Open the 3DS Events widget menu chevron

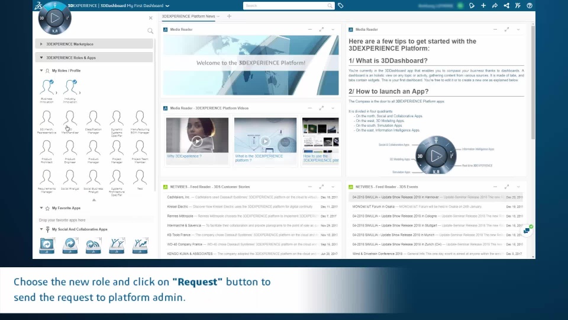[x=518, y=187]
